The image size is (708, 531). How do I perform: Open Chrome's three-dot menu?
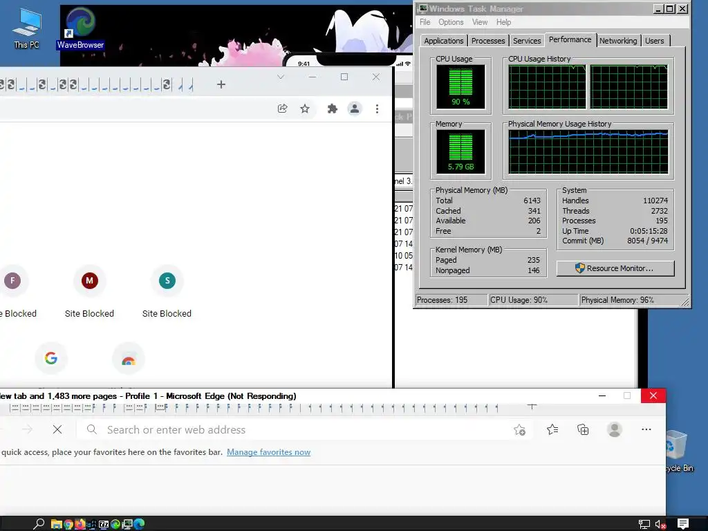(377, 109)
